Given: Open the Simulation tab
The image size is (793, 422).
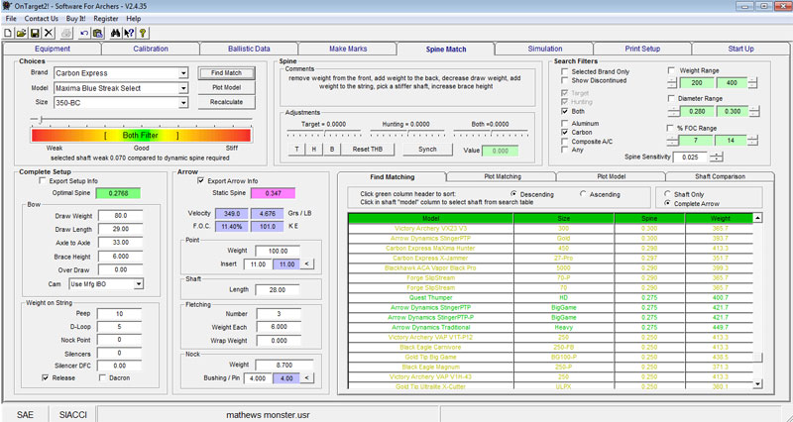Looking at the screenshot, I should click(544, 49).
